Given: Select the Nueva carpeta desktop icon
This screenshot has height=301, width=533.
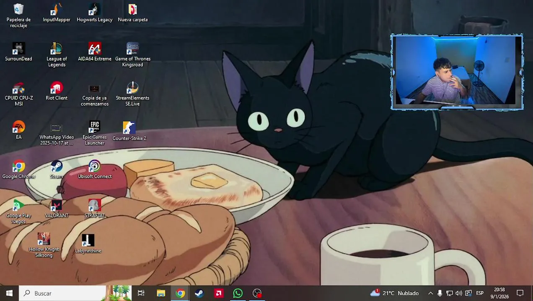Looking at the screenshot, I should (133, 13).
